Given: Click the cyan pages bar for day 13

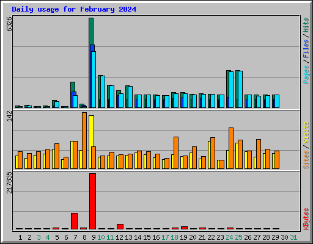Looking at the screenshot, I should tap(130, 97).
